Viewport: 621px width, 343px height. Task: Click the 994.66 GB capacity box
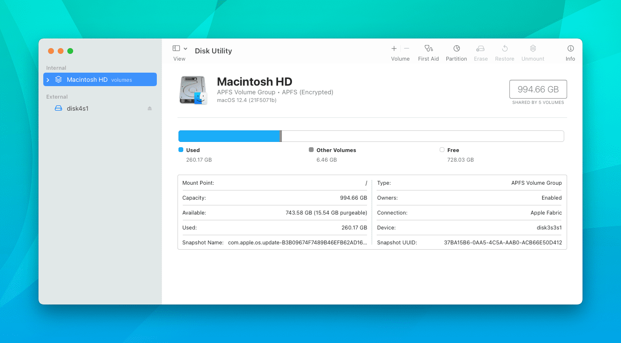(538, 89)
